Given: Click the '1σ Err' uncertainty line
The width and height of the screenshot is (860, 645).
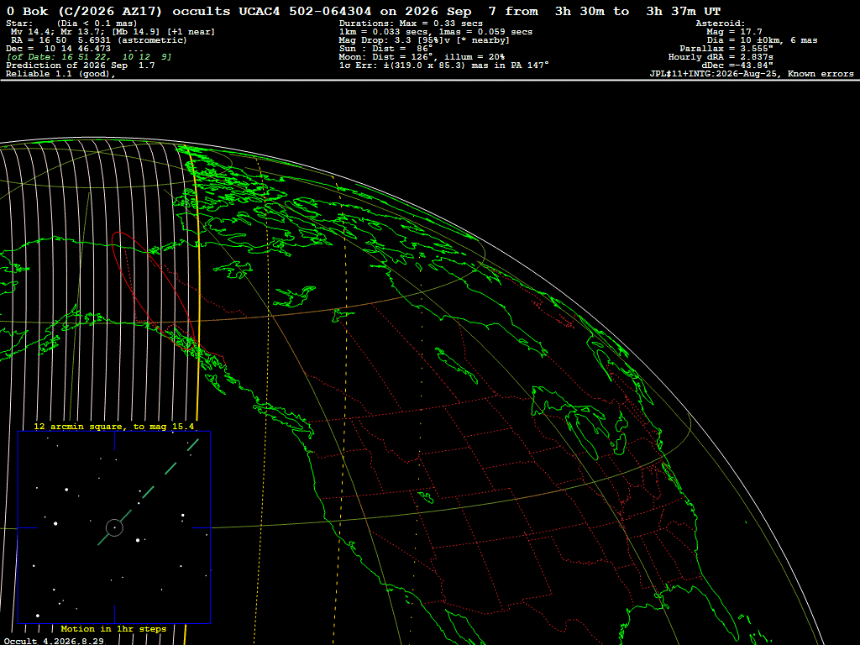Looking at the screenshot, I should 443,66.
